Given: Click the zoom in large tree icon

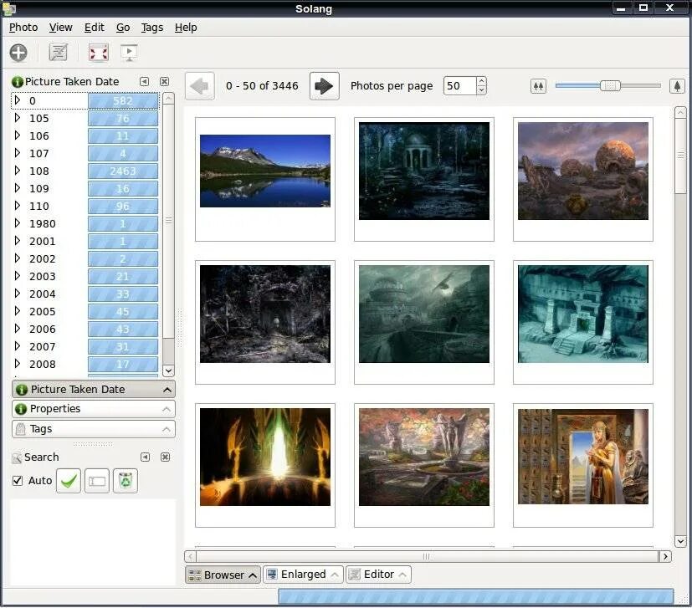Looking at the screenshot, I should [677, 86].
